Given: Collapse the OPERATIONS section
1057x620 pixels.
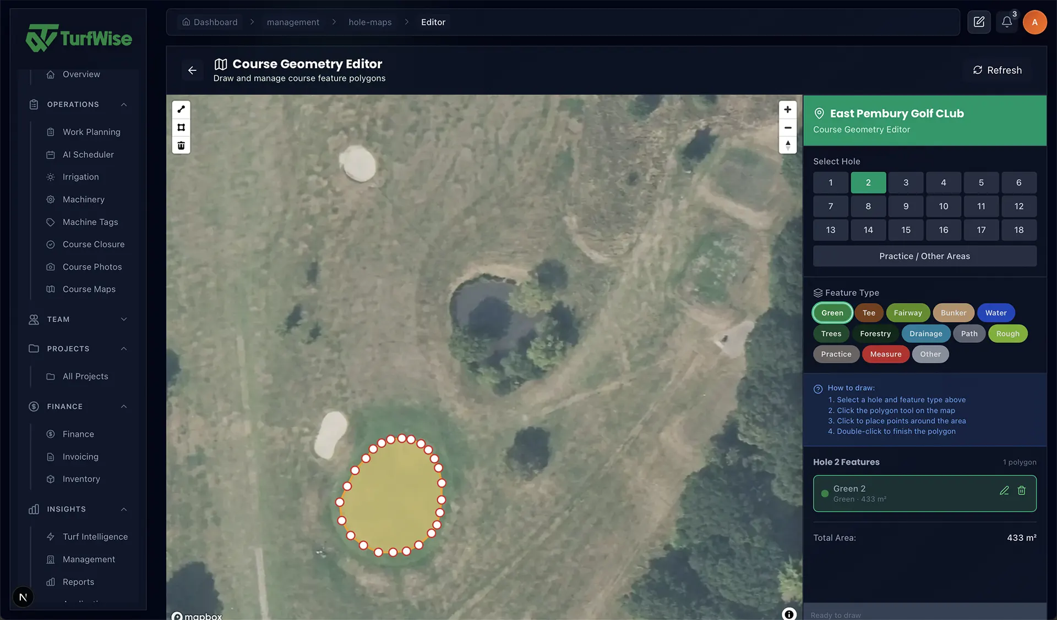Looking at the screenshot, I should coord(124,104).
